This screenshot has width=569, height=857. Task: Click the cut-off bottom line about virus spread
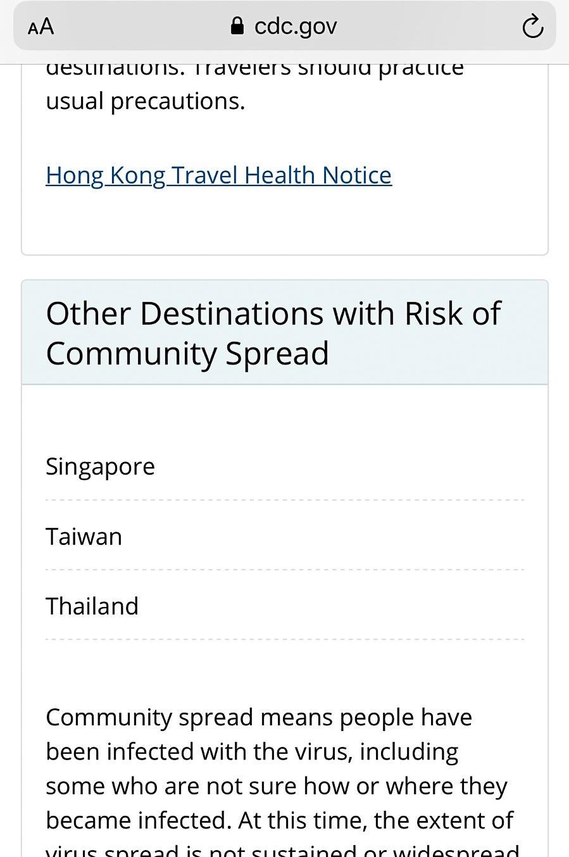(x=282, y=850)
